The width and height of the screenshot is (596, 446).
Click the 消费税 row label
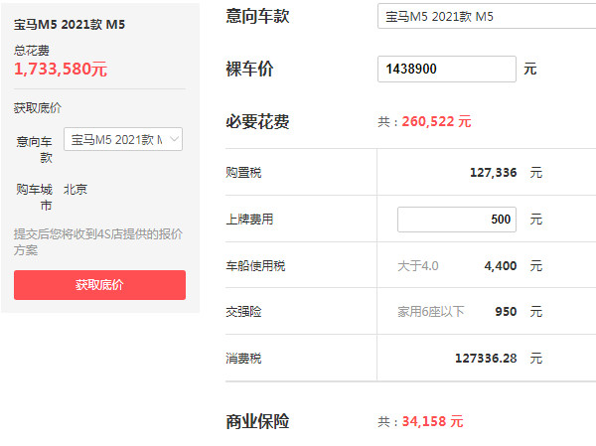[x=243, y=359]
